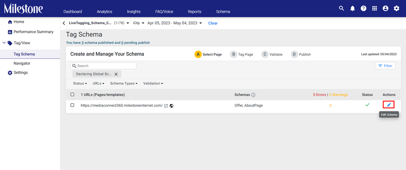Open the apps grid icon
The image size is (406, 170).
pos(374,9)
